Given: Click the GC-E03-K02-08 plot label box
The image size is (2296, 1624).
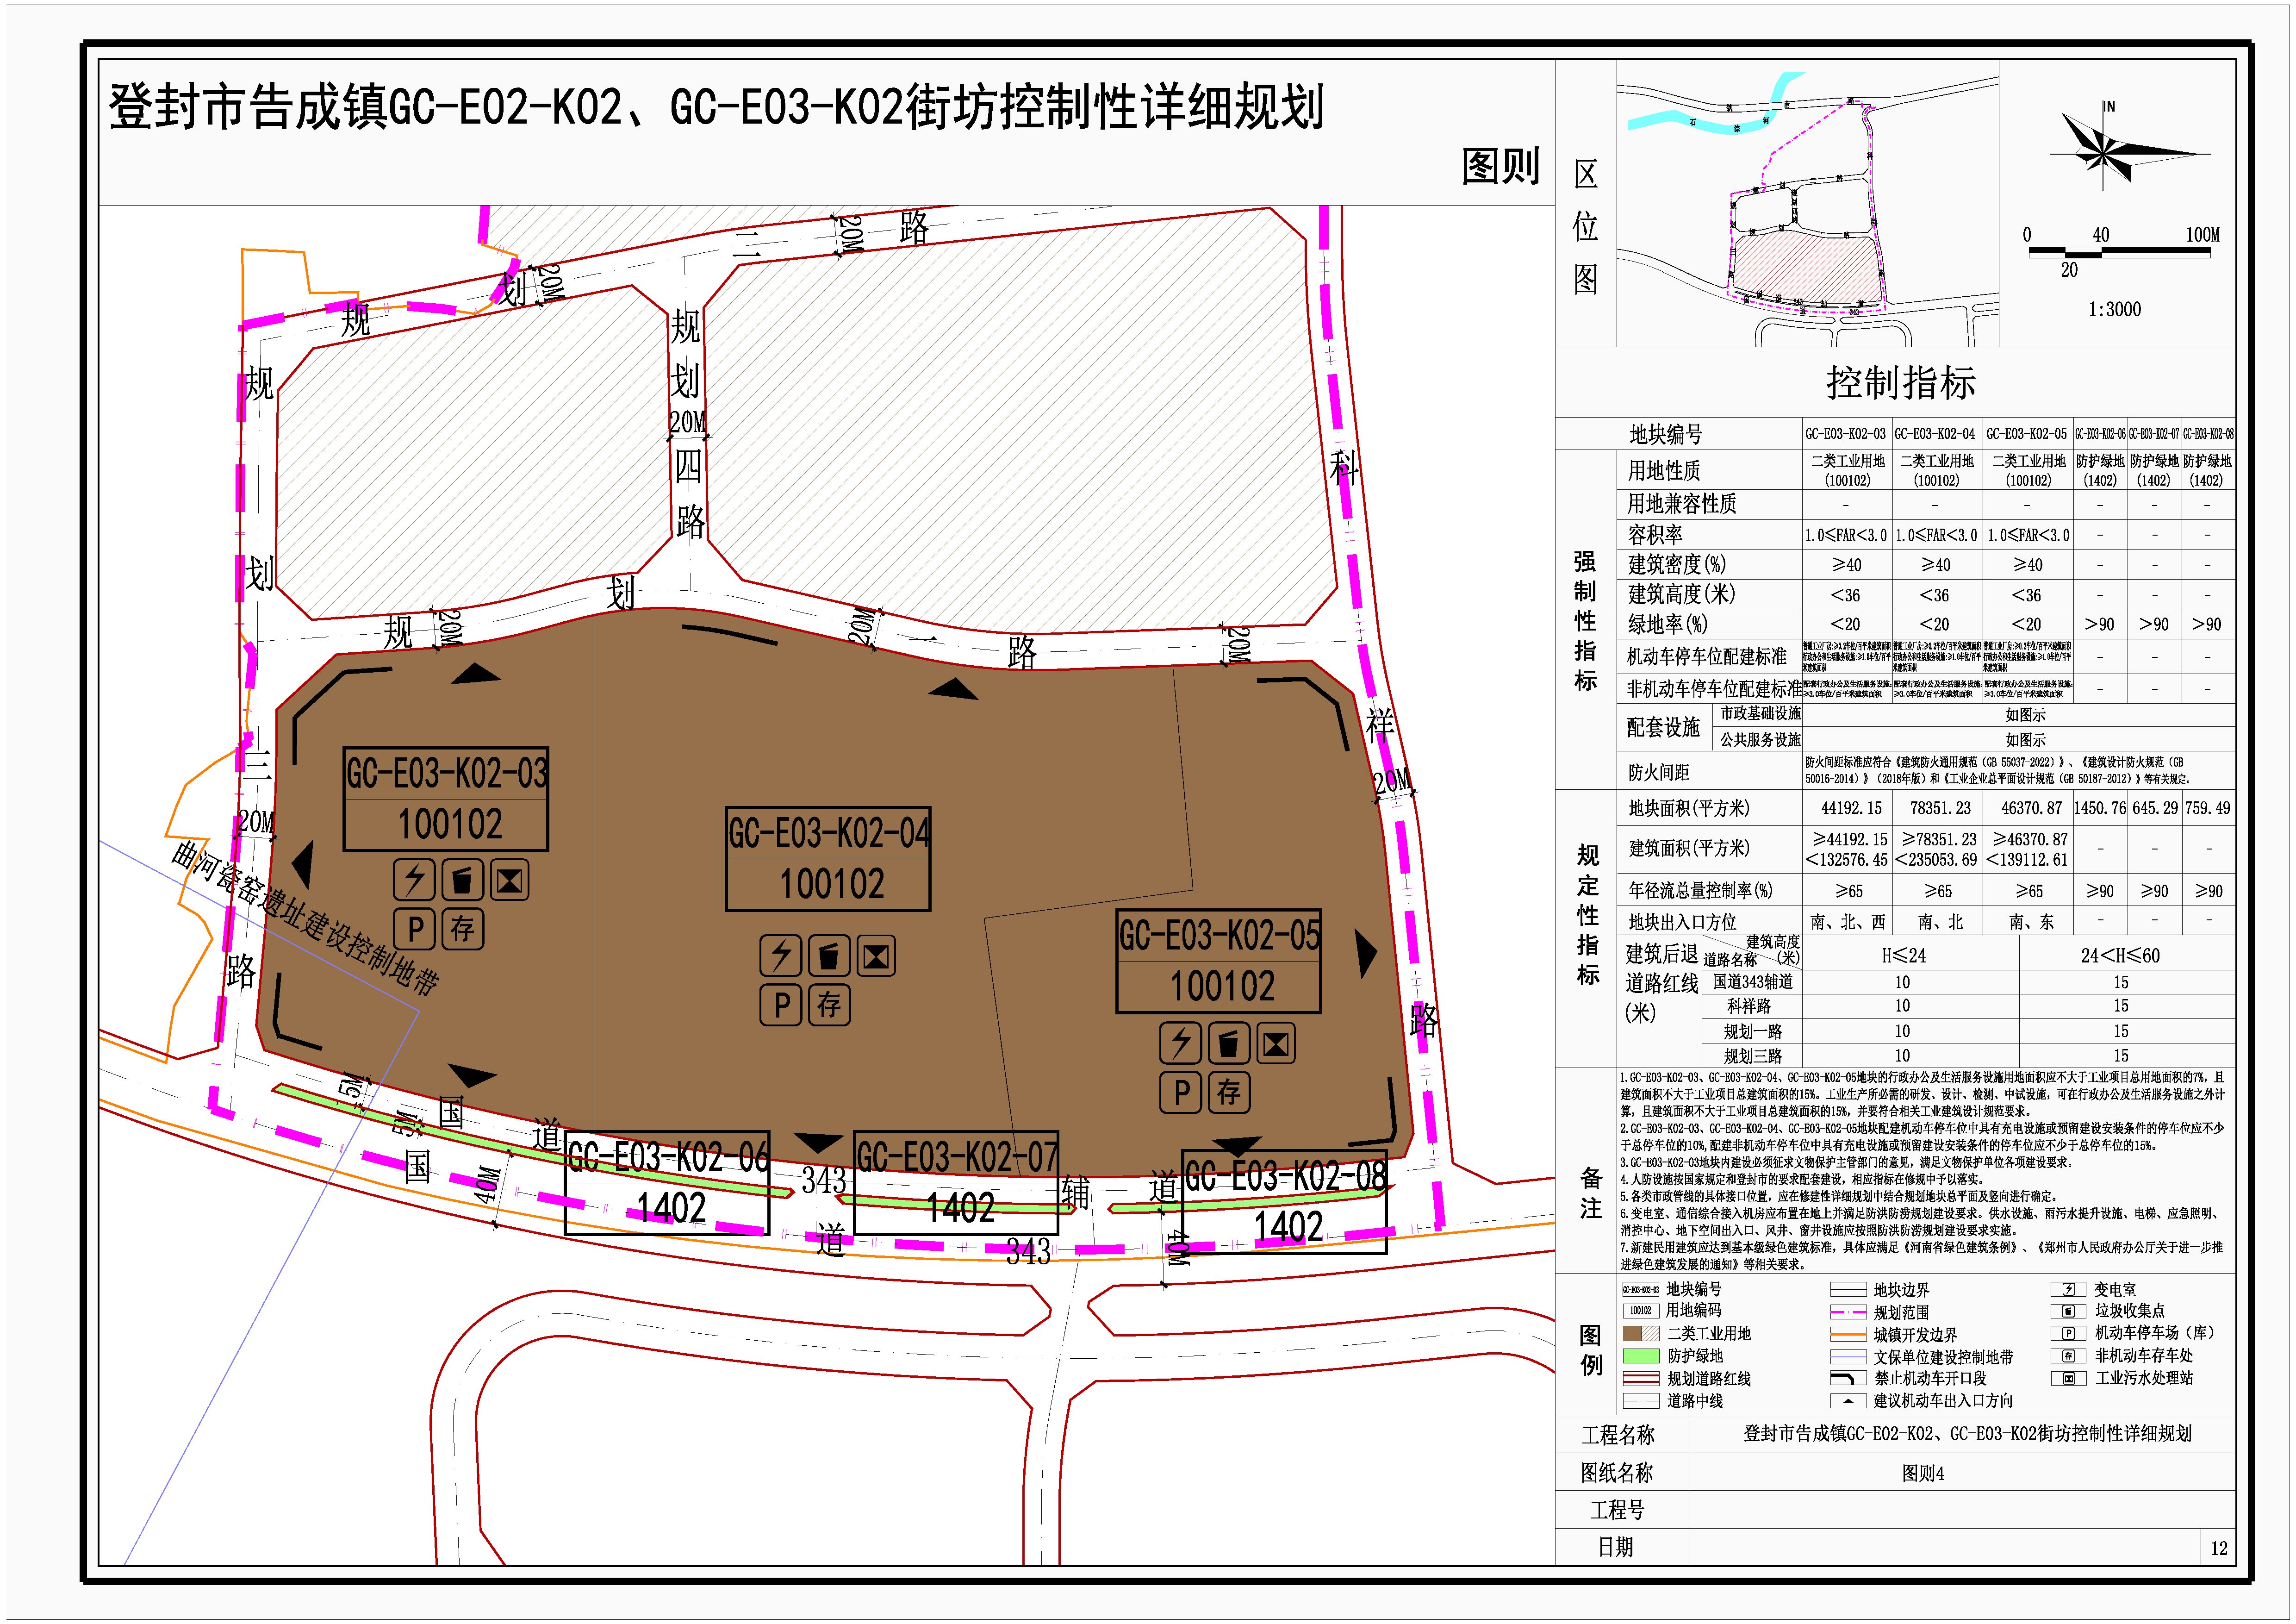Looking at the screenshot, I should click(1284, 1202).
